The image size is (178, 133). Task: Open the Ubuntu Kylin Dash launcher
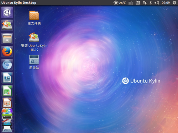[7, 12]
